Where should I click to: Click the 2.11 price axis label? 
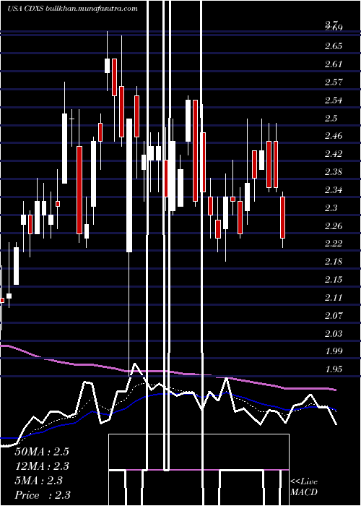(x=334, y=298)
